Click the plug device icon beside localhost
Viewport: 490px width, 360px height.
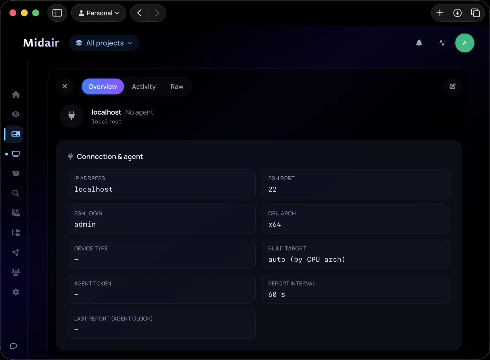coord(72,116)
